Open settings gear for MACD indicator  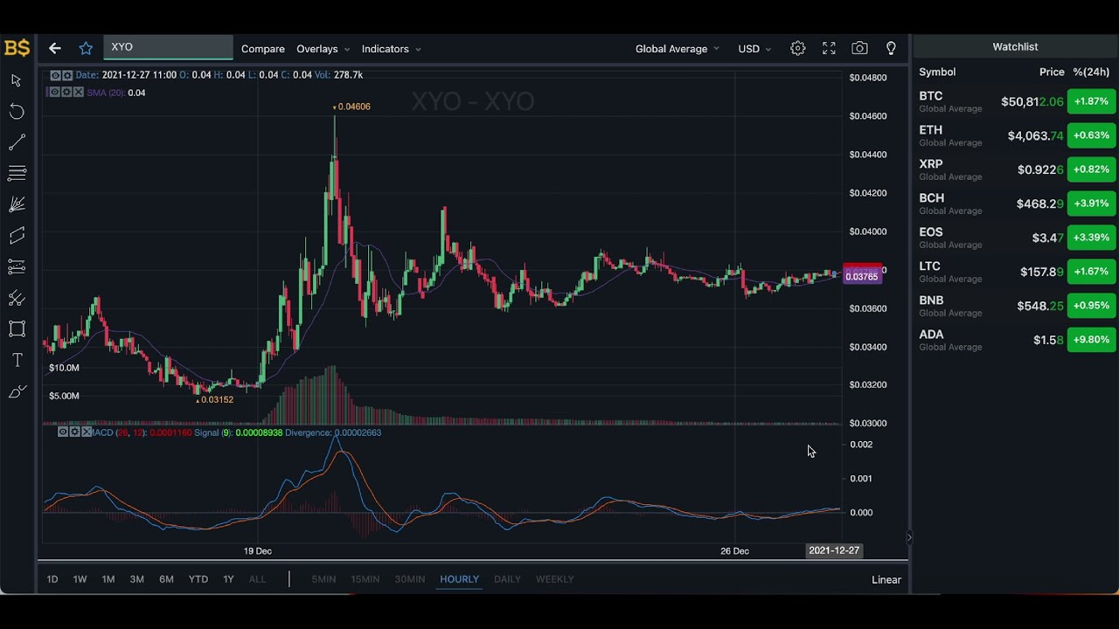click(75, 432)
